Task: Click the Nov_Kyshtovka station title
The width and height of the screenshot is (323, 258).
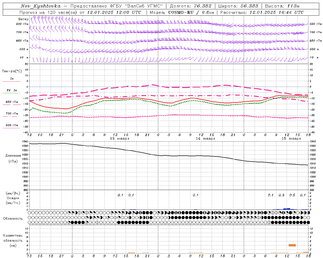Action: (41, 6)
